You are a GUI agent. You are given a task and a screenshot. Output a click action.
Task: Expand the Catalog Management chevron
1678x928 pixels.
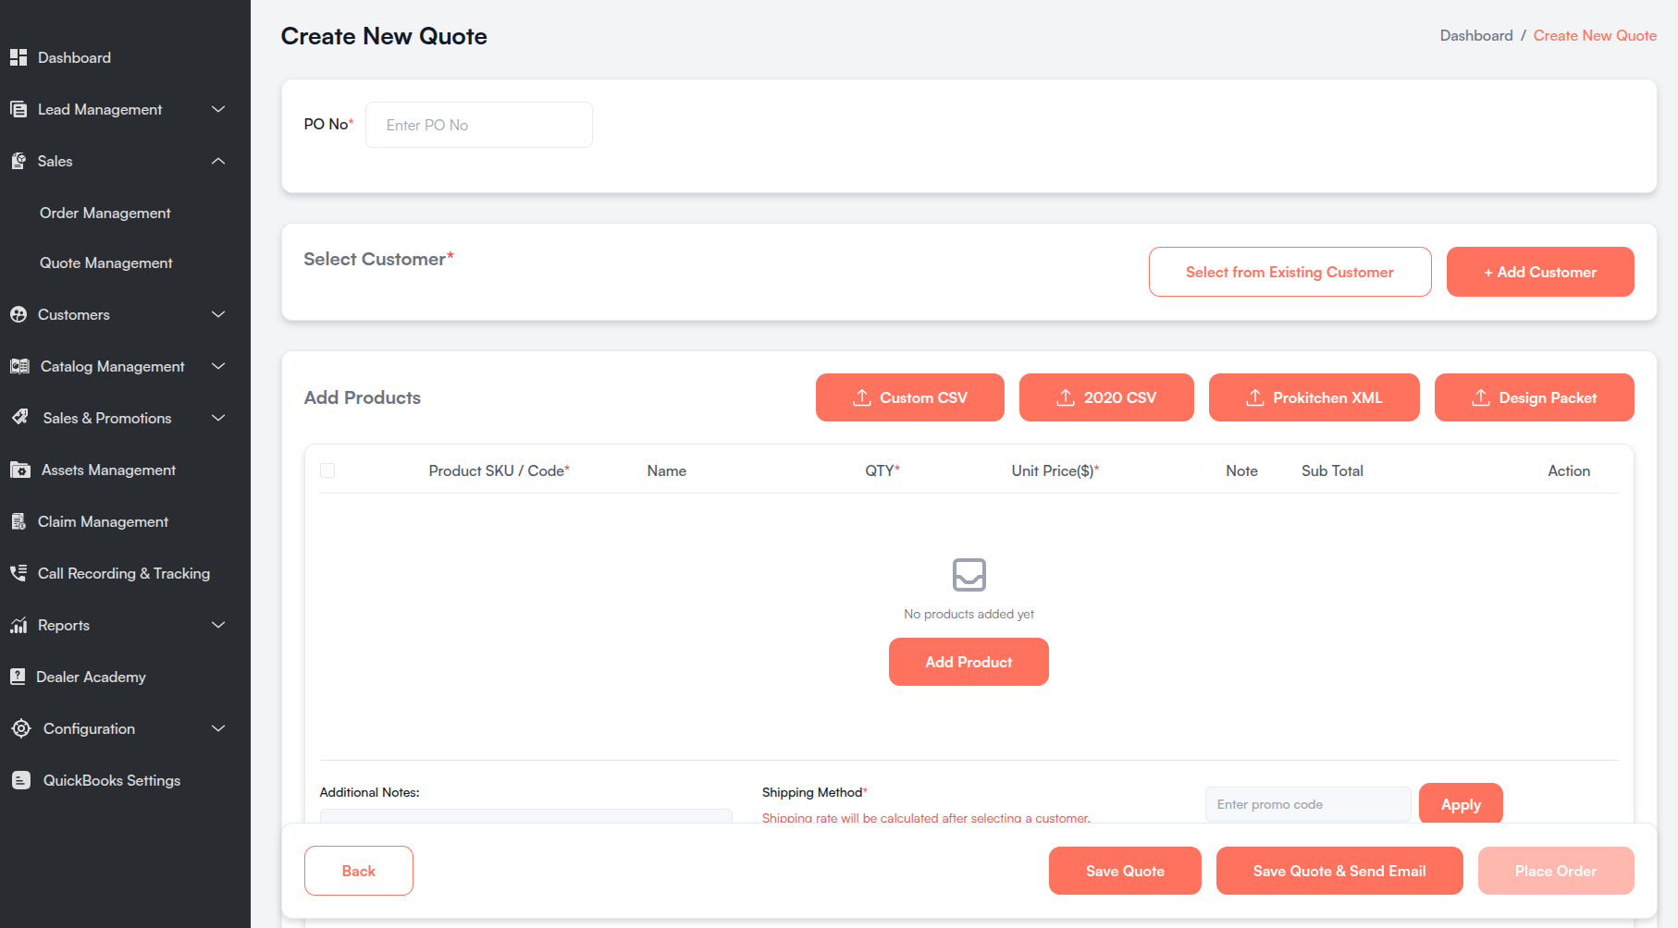[x=218, y=366]
